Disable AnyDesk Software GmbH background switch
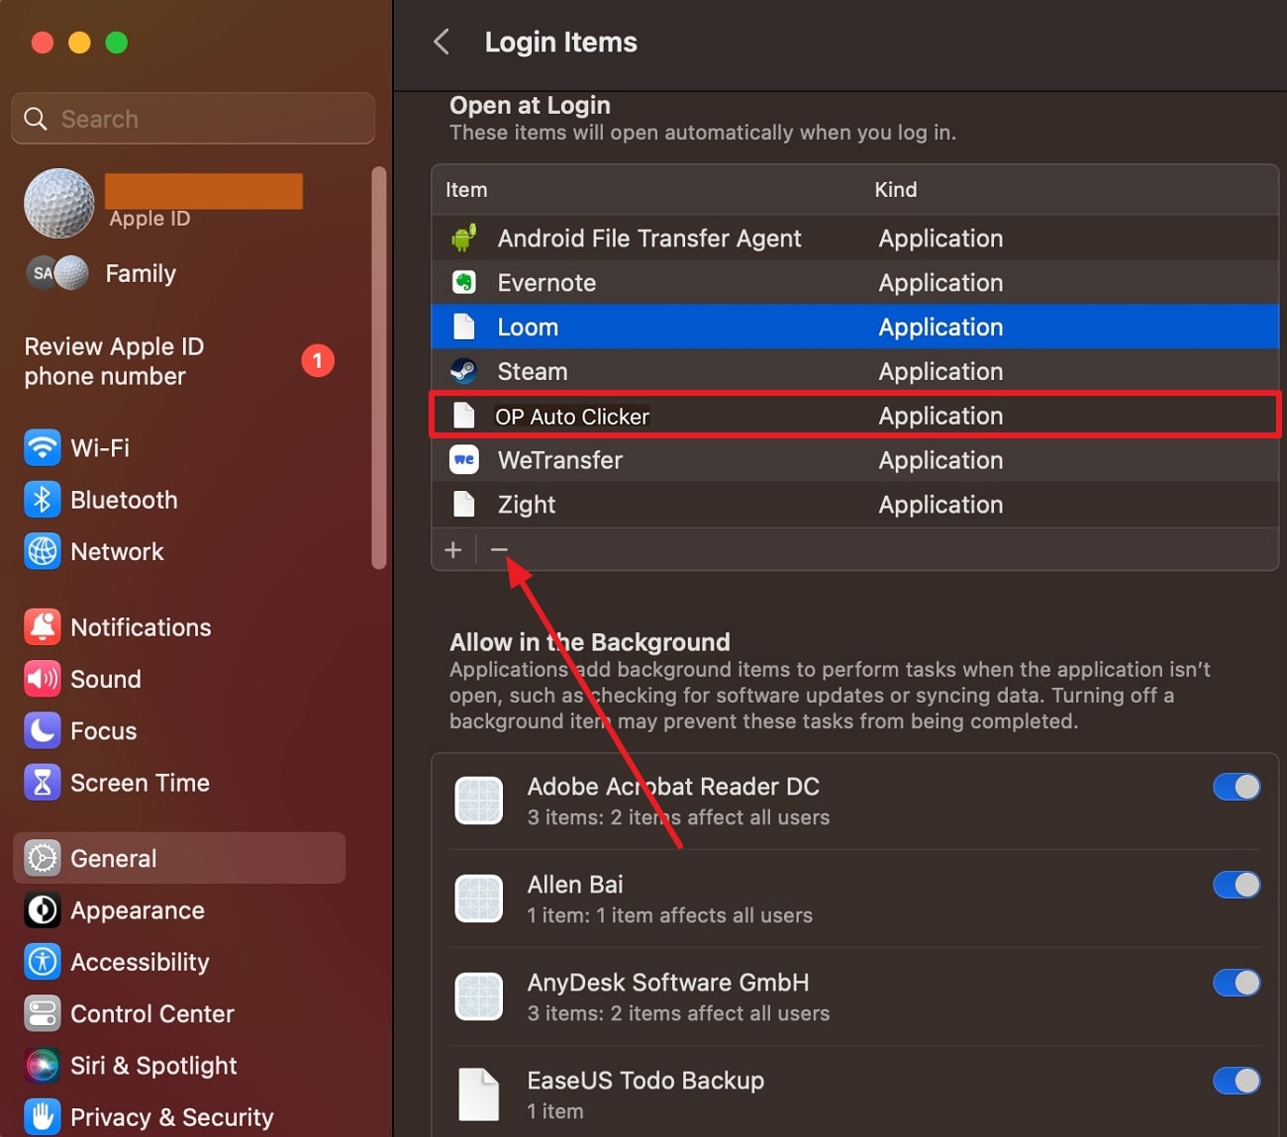Viewport: 1287px width, 1137px height. pos(1237,983)
